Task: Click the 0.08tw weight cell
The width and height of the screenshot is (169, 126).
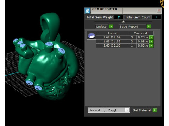Action: click(x=143, y=45)
